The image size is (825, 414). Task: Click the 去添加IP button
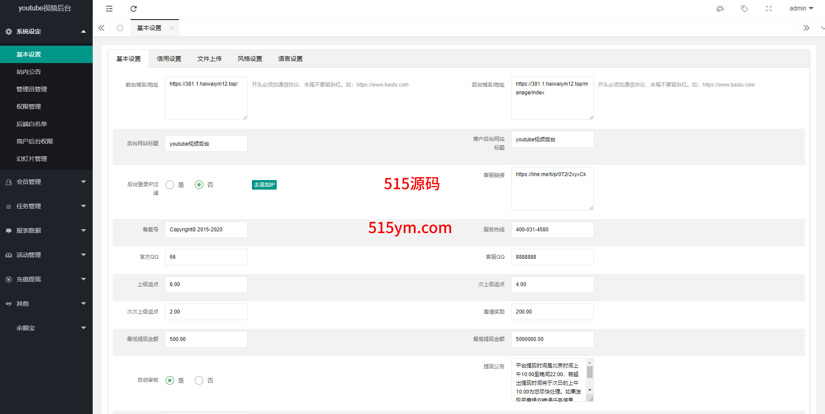coord(264,185)
